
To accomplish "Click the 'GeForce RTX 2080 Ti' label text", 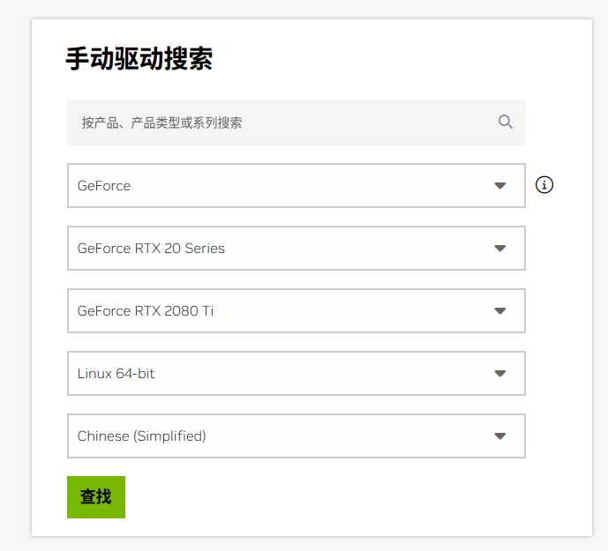I will [x=146, y=310].
